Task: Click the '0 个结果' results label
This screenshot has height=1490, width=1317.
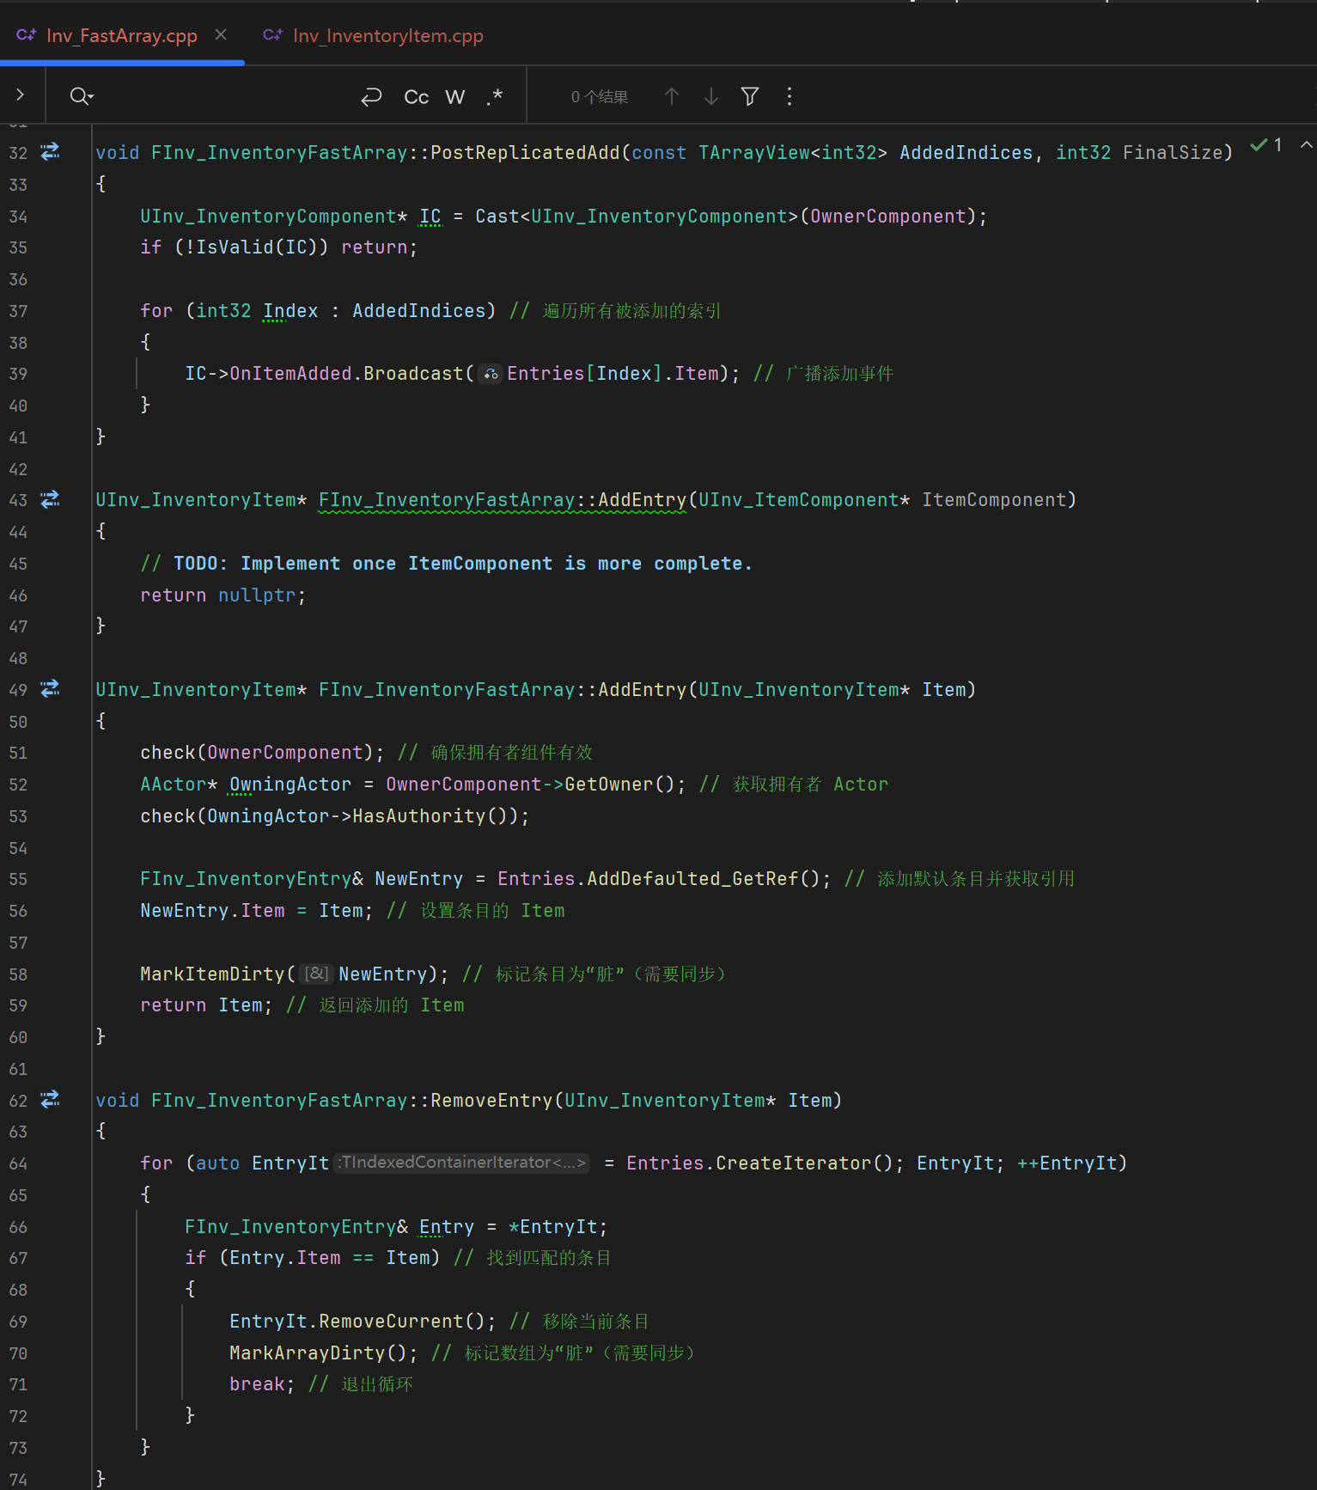Action: coord(600,97)
